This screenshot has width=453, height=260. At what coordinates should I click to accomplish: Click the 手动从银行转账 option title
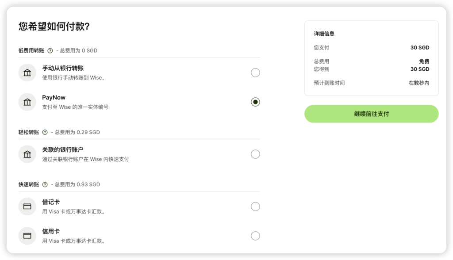63,68
